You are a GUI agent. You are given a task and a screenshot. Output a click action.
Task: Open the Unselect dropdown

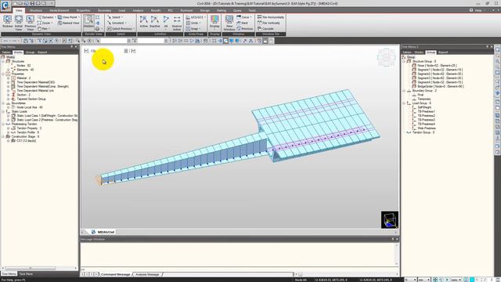pyautogui.click(x=117, y=23)
